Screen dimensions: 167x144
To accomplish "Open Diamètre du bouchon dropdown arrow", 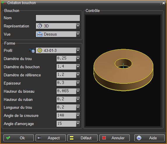I will (78, 67).
